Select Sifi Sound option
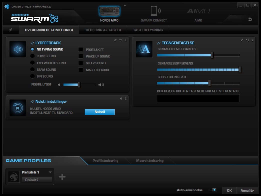 (x=32, y=76)
